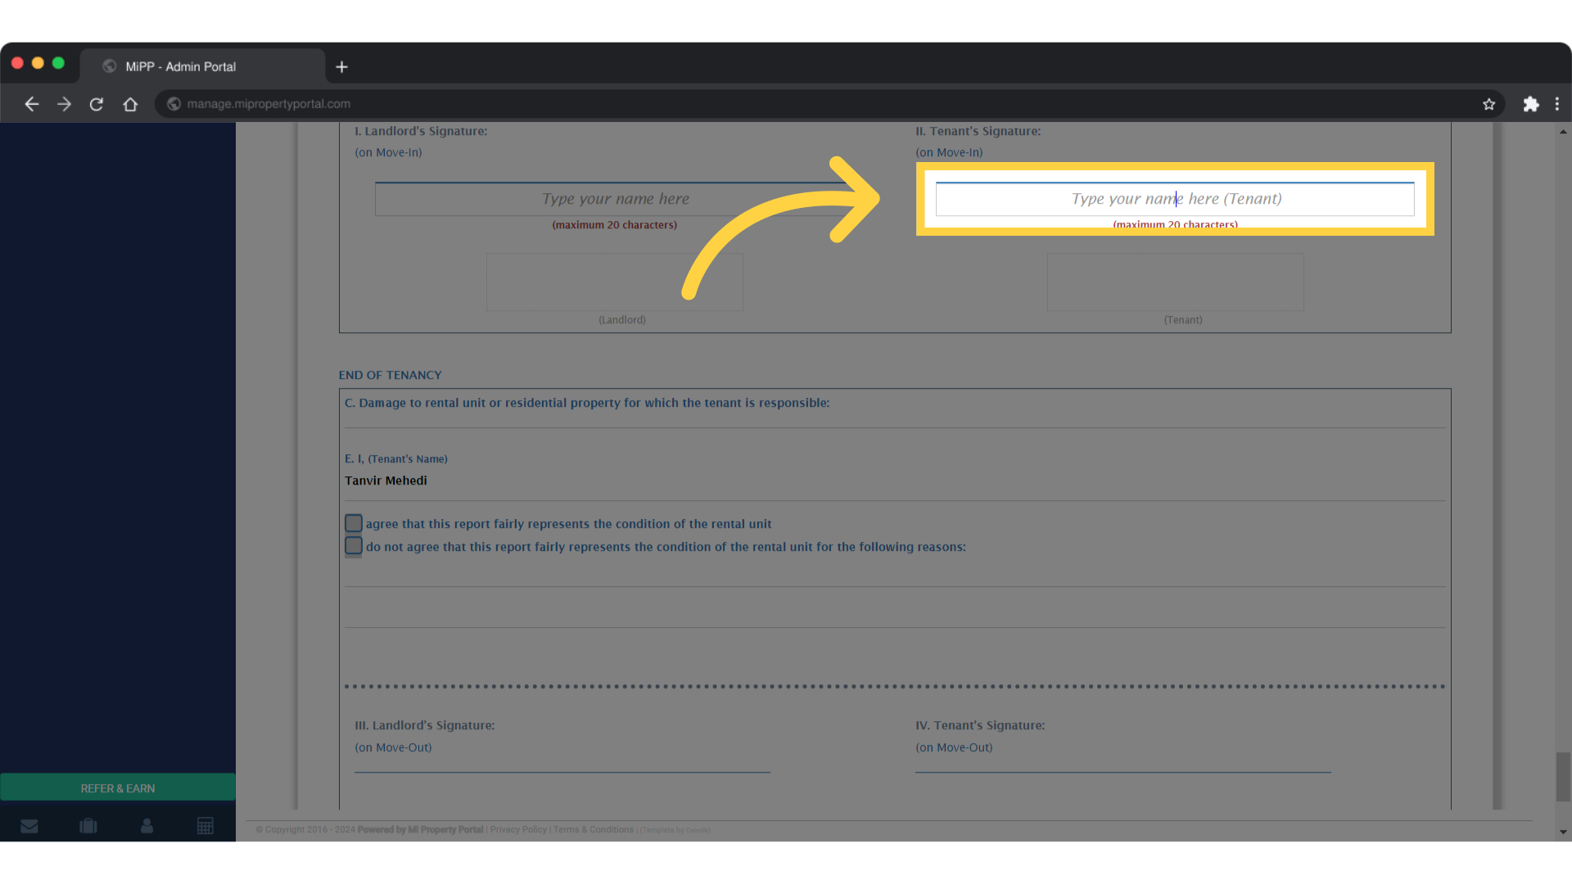Open the browser extensions puzzle icon
Image resolution: width=1572 pixels, height=884 pixels.
click(1531, 104)
